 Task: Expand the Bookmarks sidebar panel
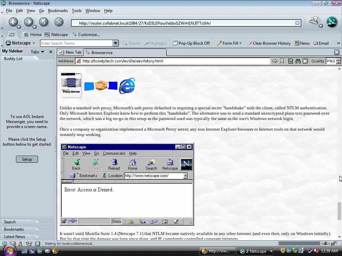pyautogui.click(x=14, y=229)
